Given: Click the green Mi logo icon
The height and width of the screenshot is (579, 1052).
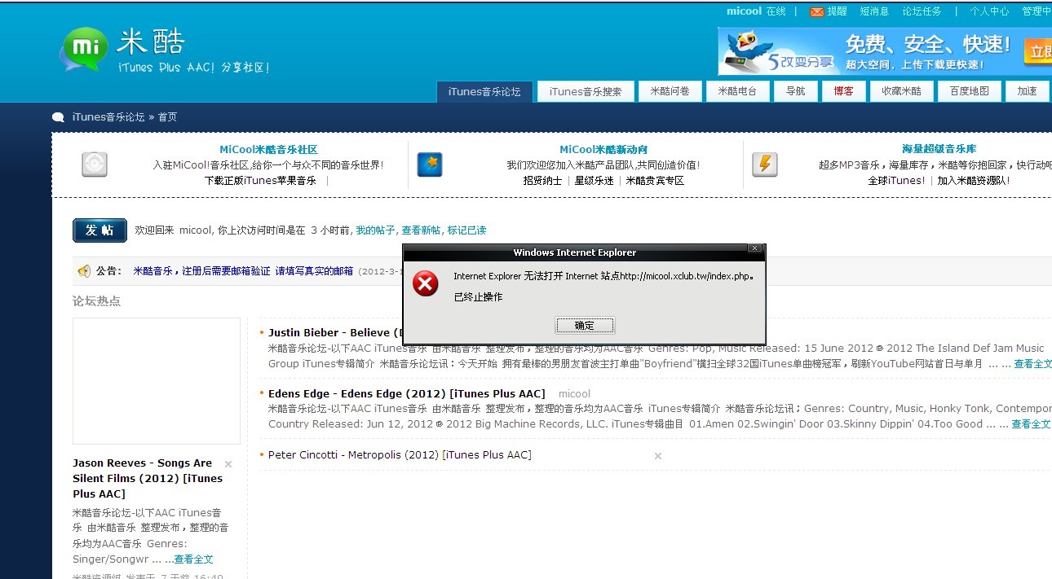Looking at the screenshot, I should pyautogui.click(x=84, y=50).
